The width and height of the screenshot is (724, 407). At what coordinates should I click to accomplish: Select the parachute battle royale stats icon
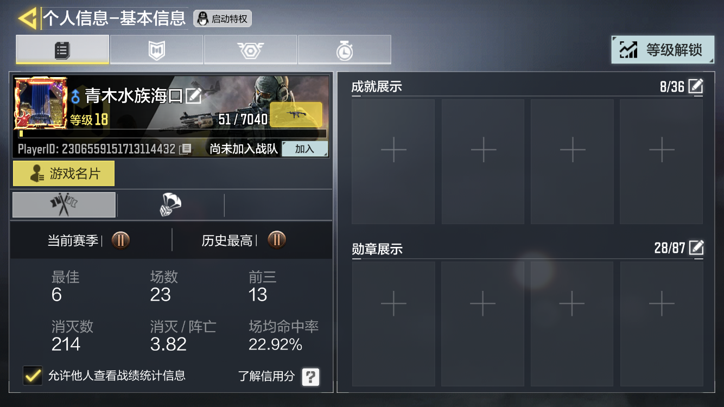170,205
